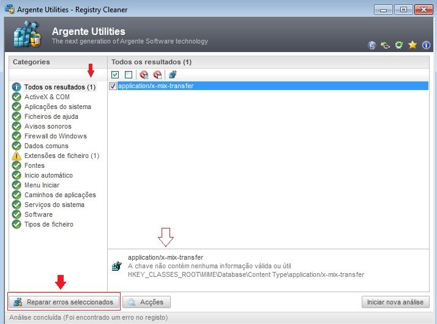
Task: Select Avisos sonoros category
Action: 48,126
